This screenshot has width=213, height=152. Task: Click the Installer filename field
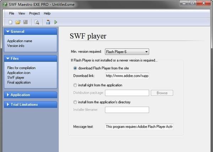pos(127,110)
